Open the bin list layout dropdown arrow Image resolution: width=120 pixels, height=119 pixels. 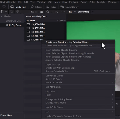point(6,12)
